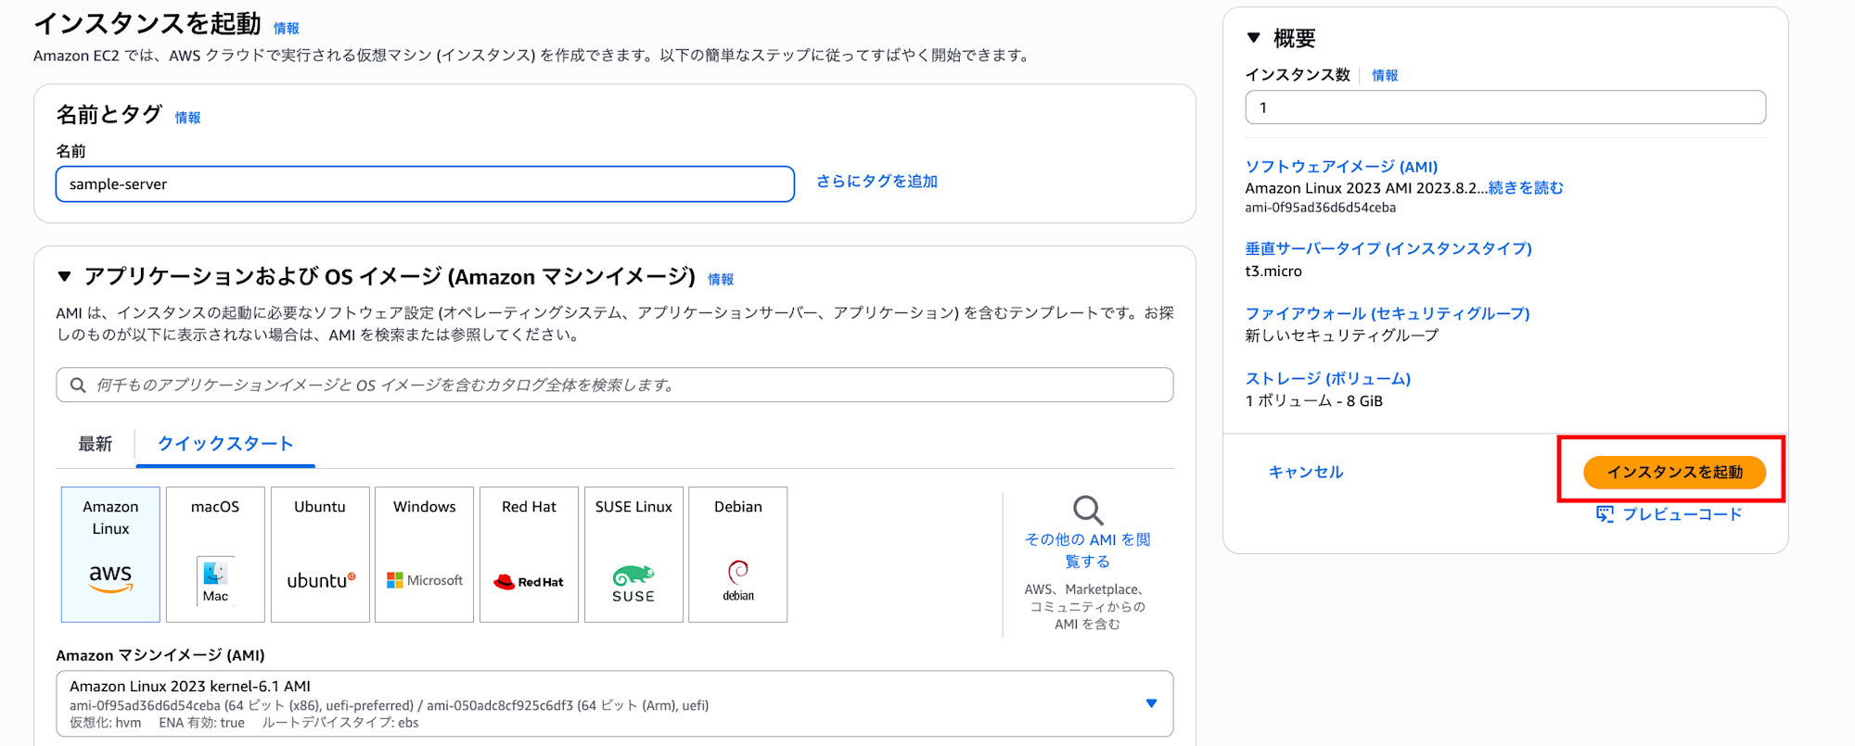Click the search icon in AMI catalog field
The height and width of the screenshot is (746, 1855).
pyautogui.click(x=78, y=386)
